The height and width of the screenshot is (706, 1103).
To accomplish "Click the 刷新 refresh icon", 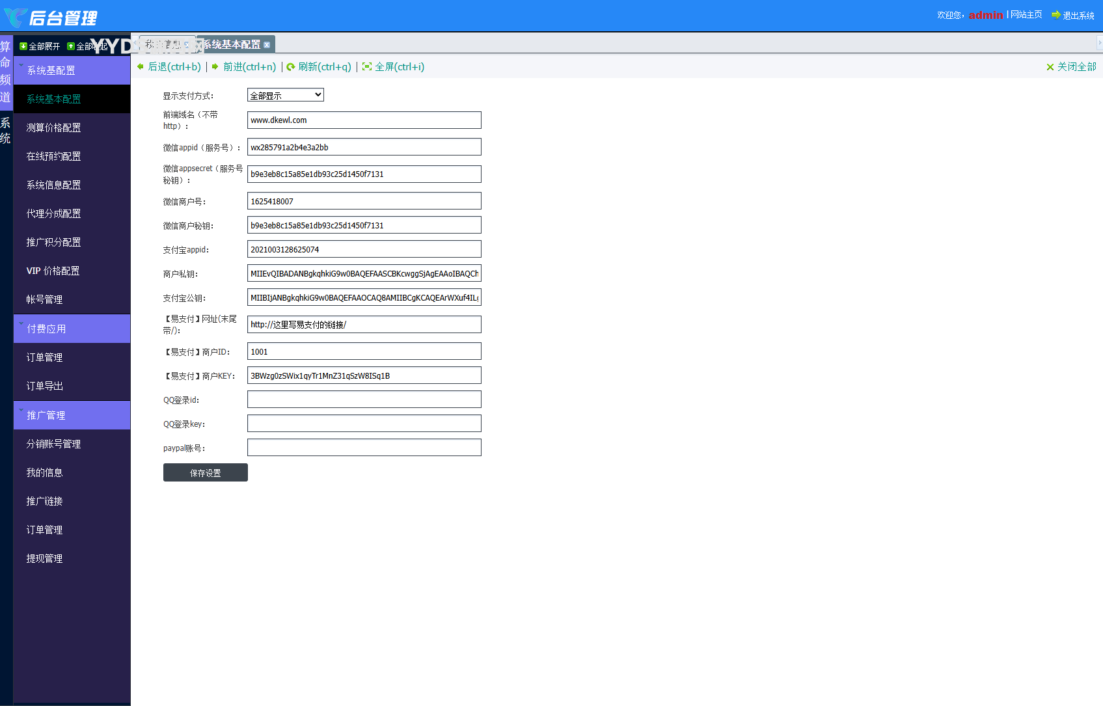I will pyautogui.click(x=291, y=66).
